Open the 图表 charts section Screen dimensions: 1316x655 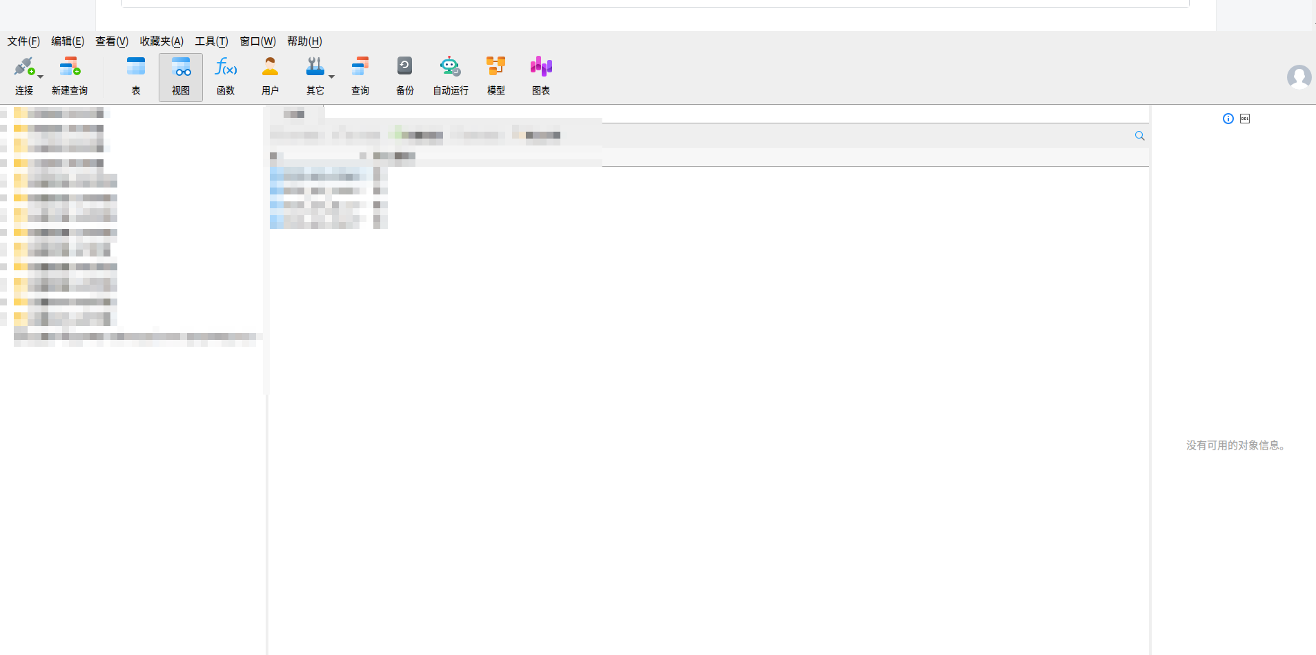pyautogui.click(x=541, y=77)
